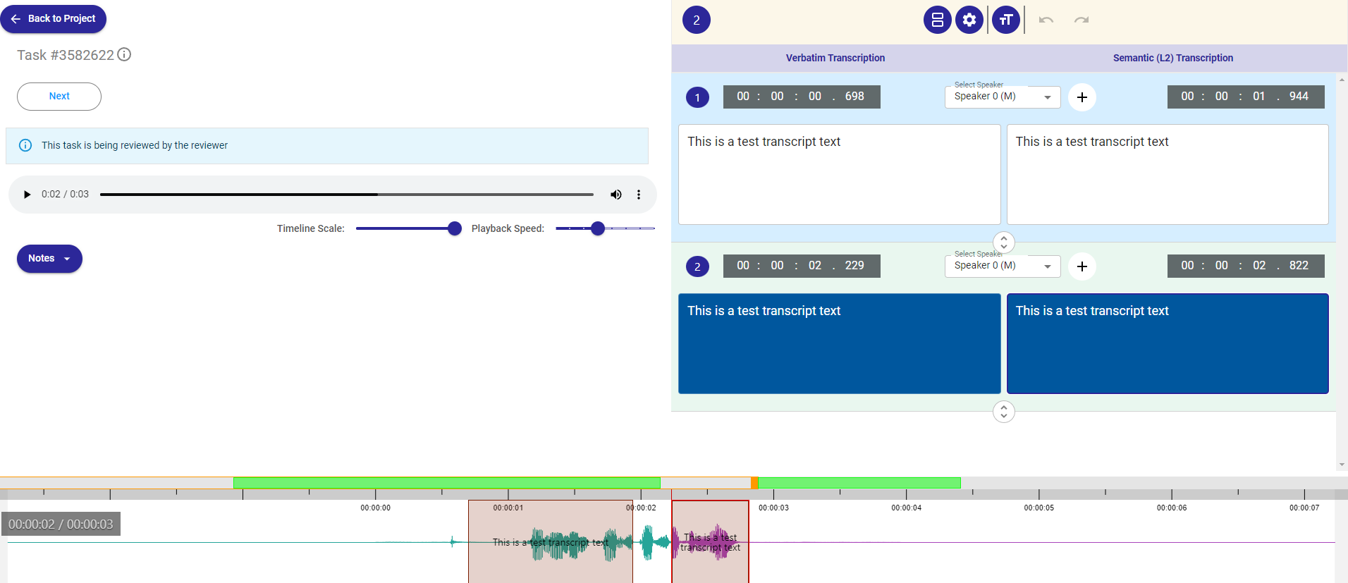Click the scrollbar down arrow in transcript panel

click(1342, 465)
